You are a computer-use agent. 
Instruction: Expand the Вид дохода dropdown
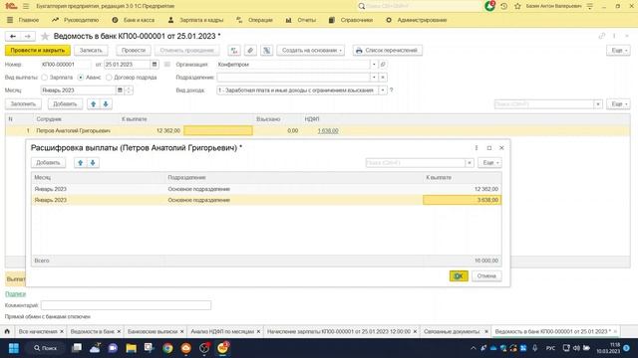click(383, 90)
